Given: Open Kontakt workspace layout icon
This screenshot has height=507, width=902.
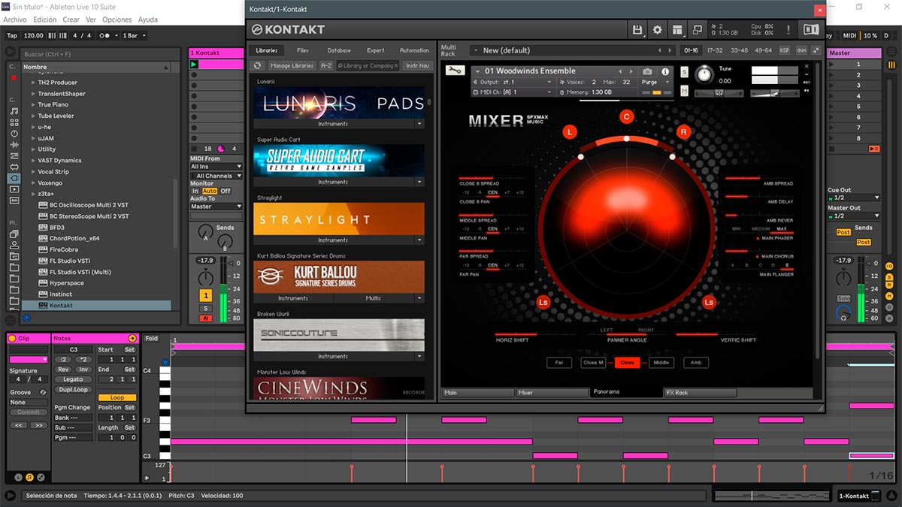Looking at the screenshot, I should click(x=677, y=30).
